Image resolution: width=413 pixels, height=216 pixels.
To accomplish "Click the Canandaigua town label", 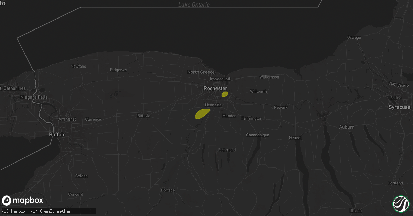I will 257,135.
